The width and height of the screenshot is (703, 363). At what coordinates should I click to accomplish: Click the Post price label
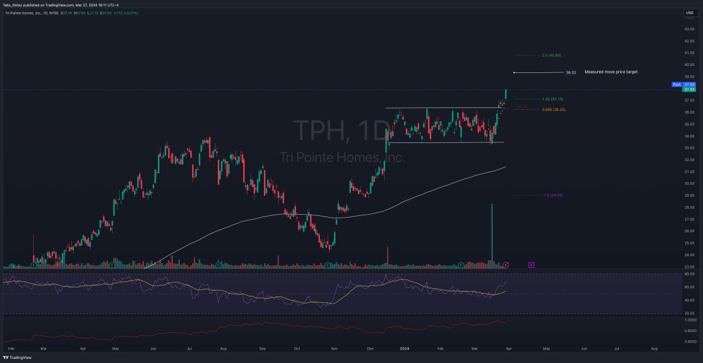pyautogui.click(x=677, y=84)
